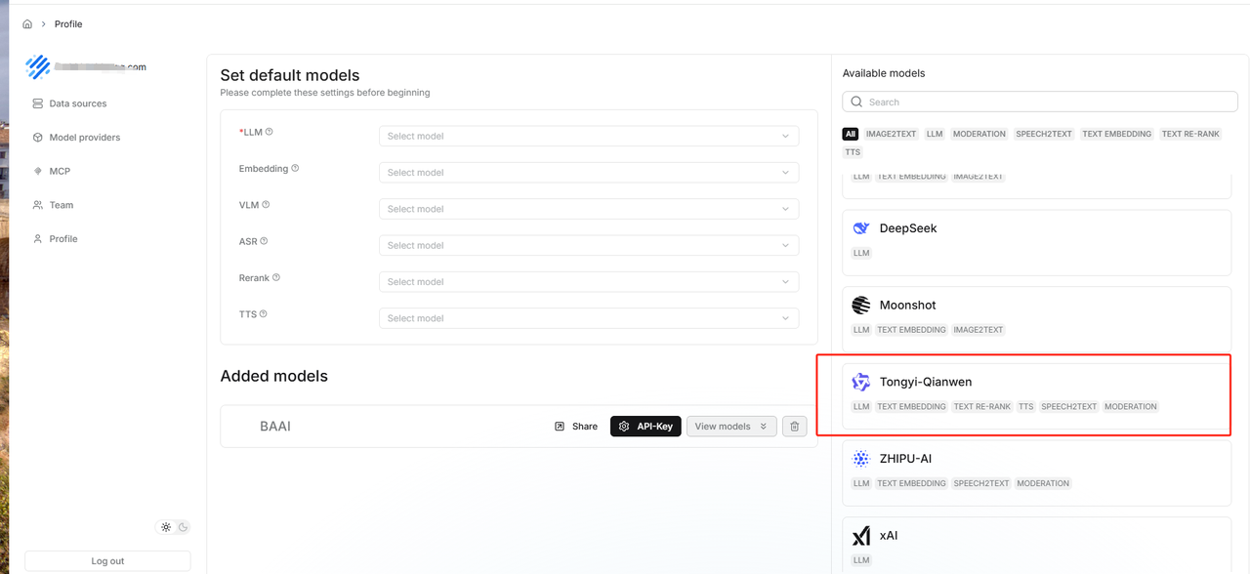
Task: Click the Available models search field
Action: coord(1040,102)
